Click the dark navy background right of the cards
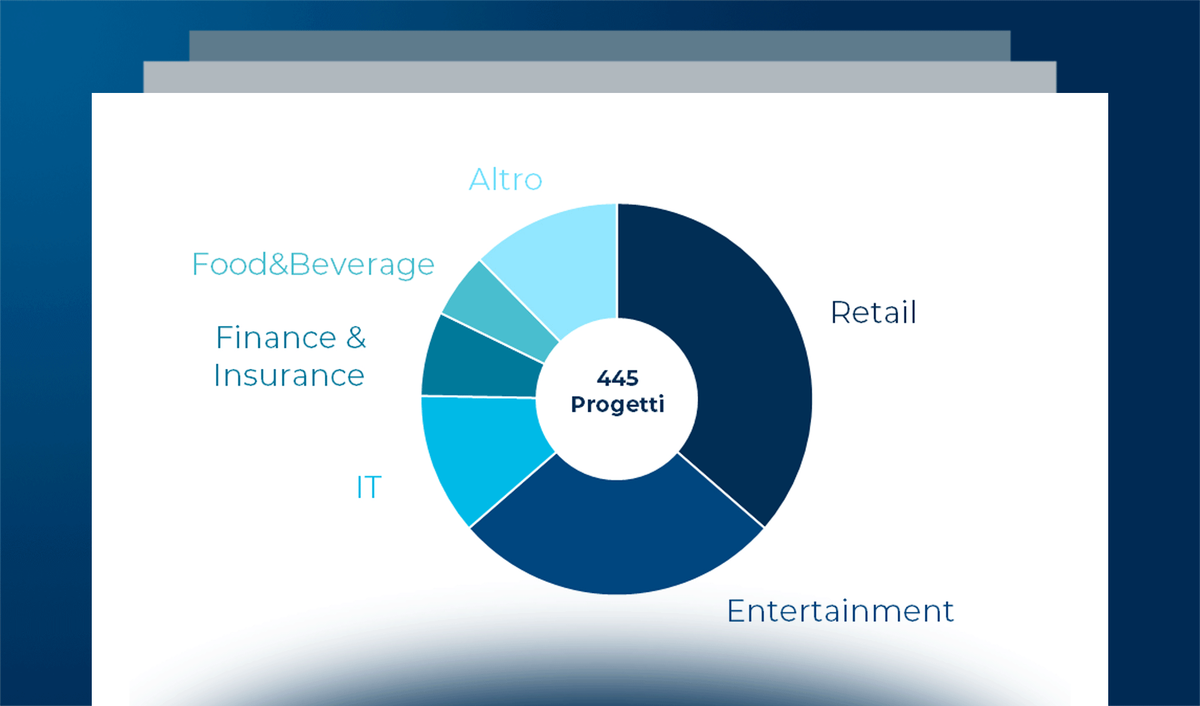 (x=1153, y=353)
